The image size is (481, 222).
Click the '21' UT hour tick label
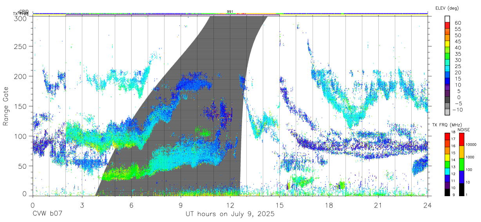click(x=378, y=206)
